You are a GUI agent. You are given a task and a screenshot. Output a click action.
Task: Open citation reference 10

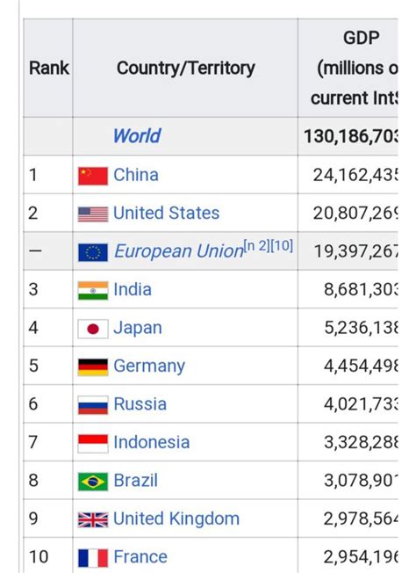[x=282, y=245]
